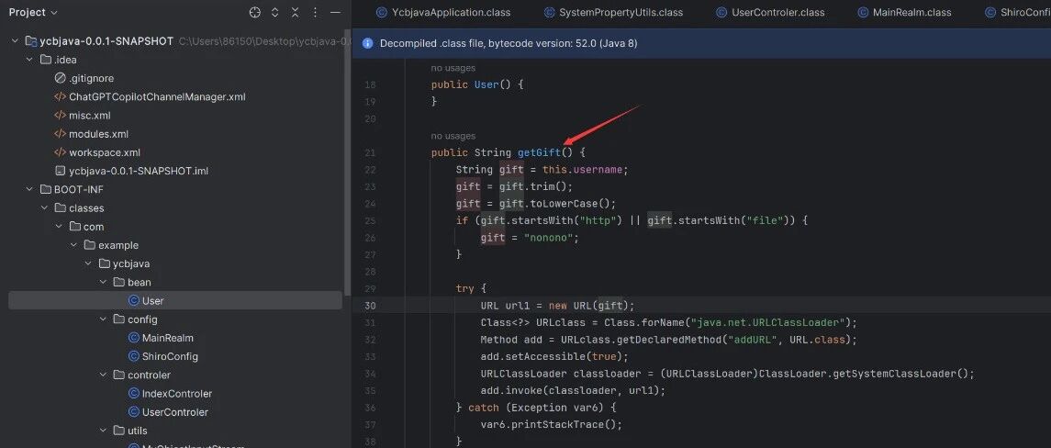
Task: Open the Project view dropdown
Action: [x=34, y=12]
